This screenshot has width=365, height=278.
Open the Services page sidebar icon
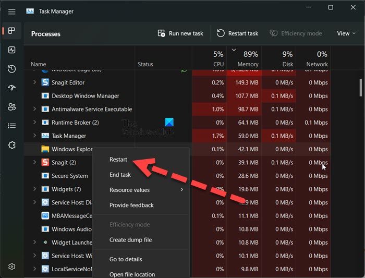tap(11, 146)
